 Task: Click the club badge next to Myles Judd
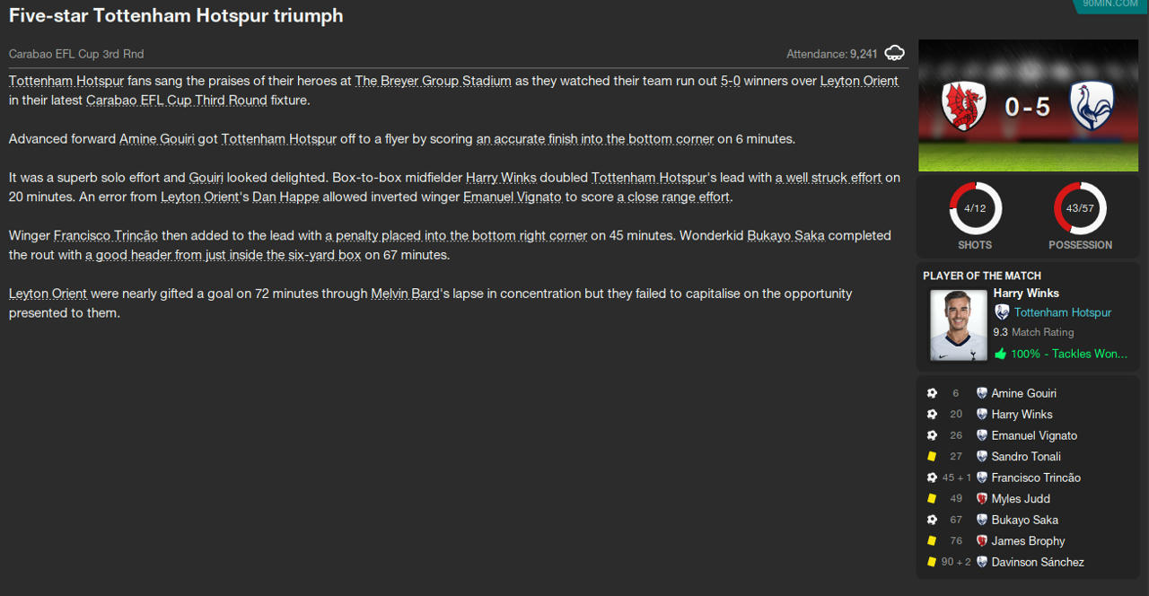tap(982, 499)
